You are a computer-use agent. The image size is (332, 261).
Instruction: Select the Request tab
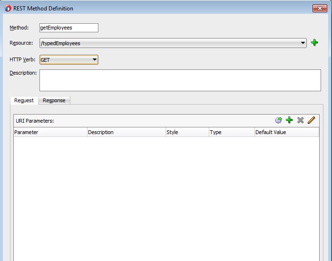[24, 100]
